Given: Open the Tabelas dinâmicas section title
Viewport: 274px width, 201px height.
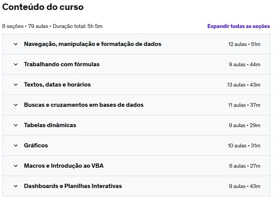Looking at the screenshot, I should tap(50, 125).
